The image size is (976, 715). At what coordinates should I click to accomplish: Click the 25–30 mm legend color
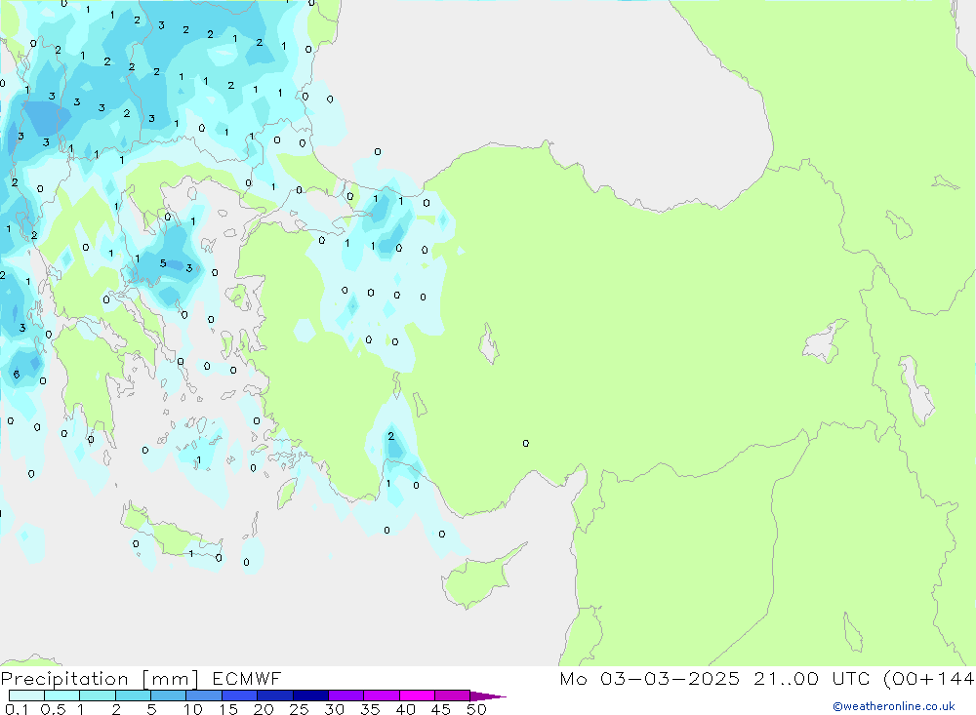[310, 695]
